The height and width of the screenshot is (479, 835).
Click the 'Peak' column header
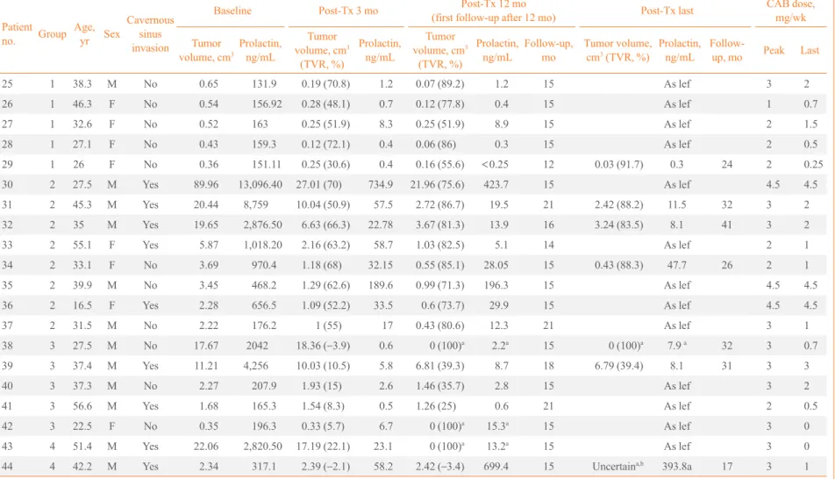tap(774, 50)
